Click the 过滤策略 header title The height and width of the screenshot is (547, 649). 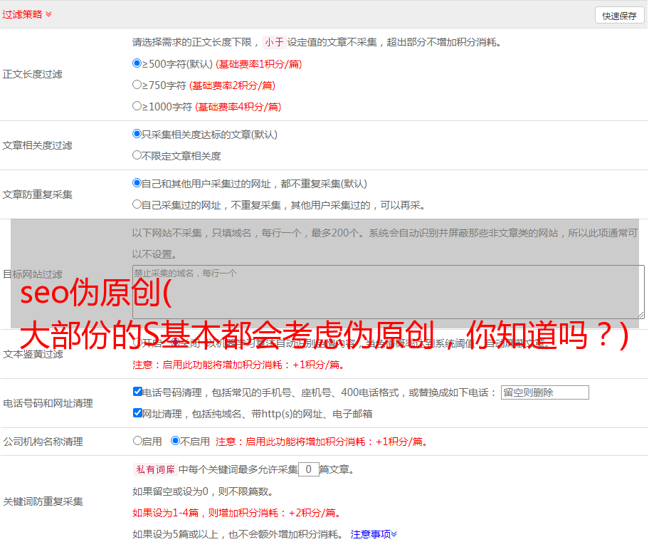pyautogui.click(x=22, y=14)
